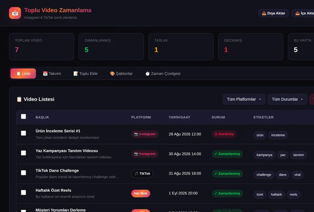
Task: Click Zamanlanmış status for Haftalık Özet Reels
Action: [x=227, y=193]
